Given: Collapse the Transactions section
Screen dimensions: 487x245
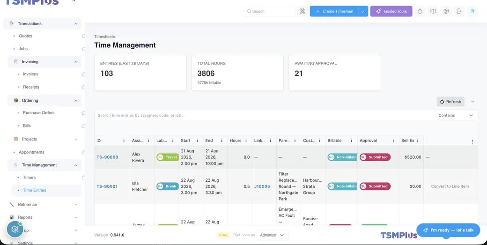Looking at the screenshot, I should (x=76, y=23).
